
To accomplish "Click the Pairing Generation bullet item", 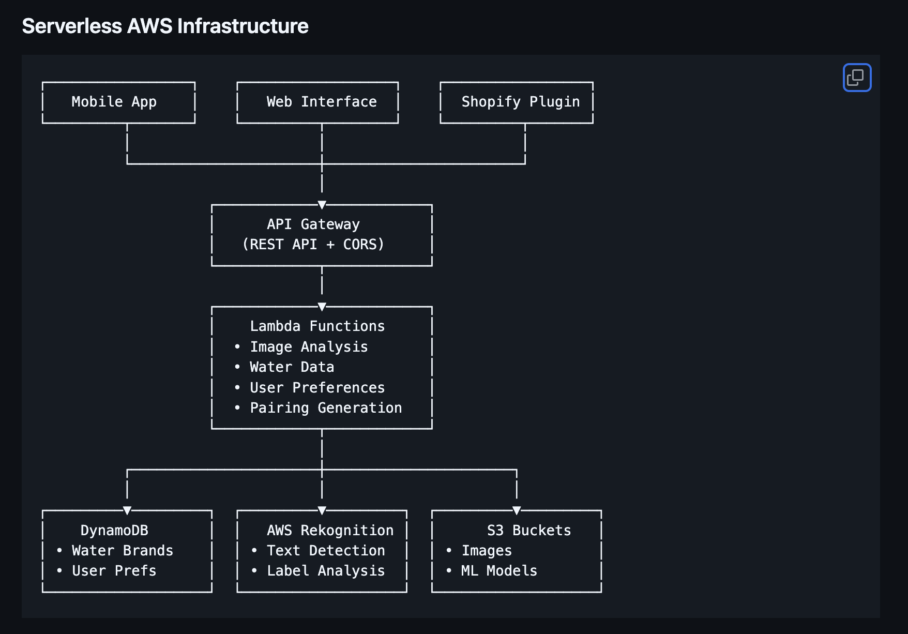I will [326, 408].
